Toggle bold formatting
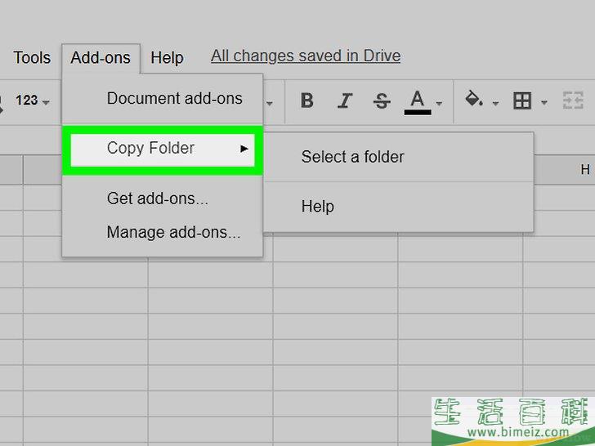The width and height of the screenshot is (595, 446). 307,100
